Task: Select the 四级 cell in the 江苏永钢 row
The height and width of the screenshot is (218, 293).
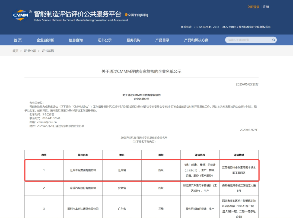Action: 161,170
